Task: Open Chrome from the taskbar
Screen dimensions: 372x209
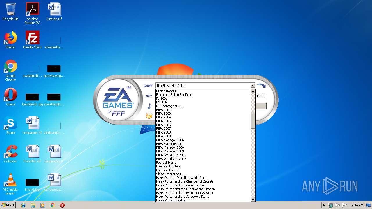Action: 53,205
